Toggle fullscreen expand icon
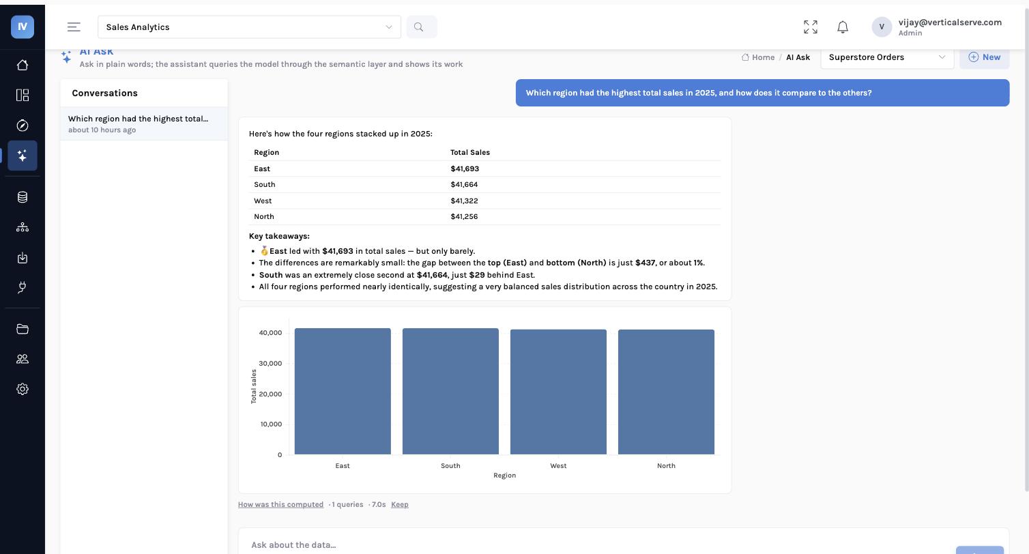 (x=811, y=27)
